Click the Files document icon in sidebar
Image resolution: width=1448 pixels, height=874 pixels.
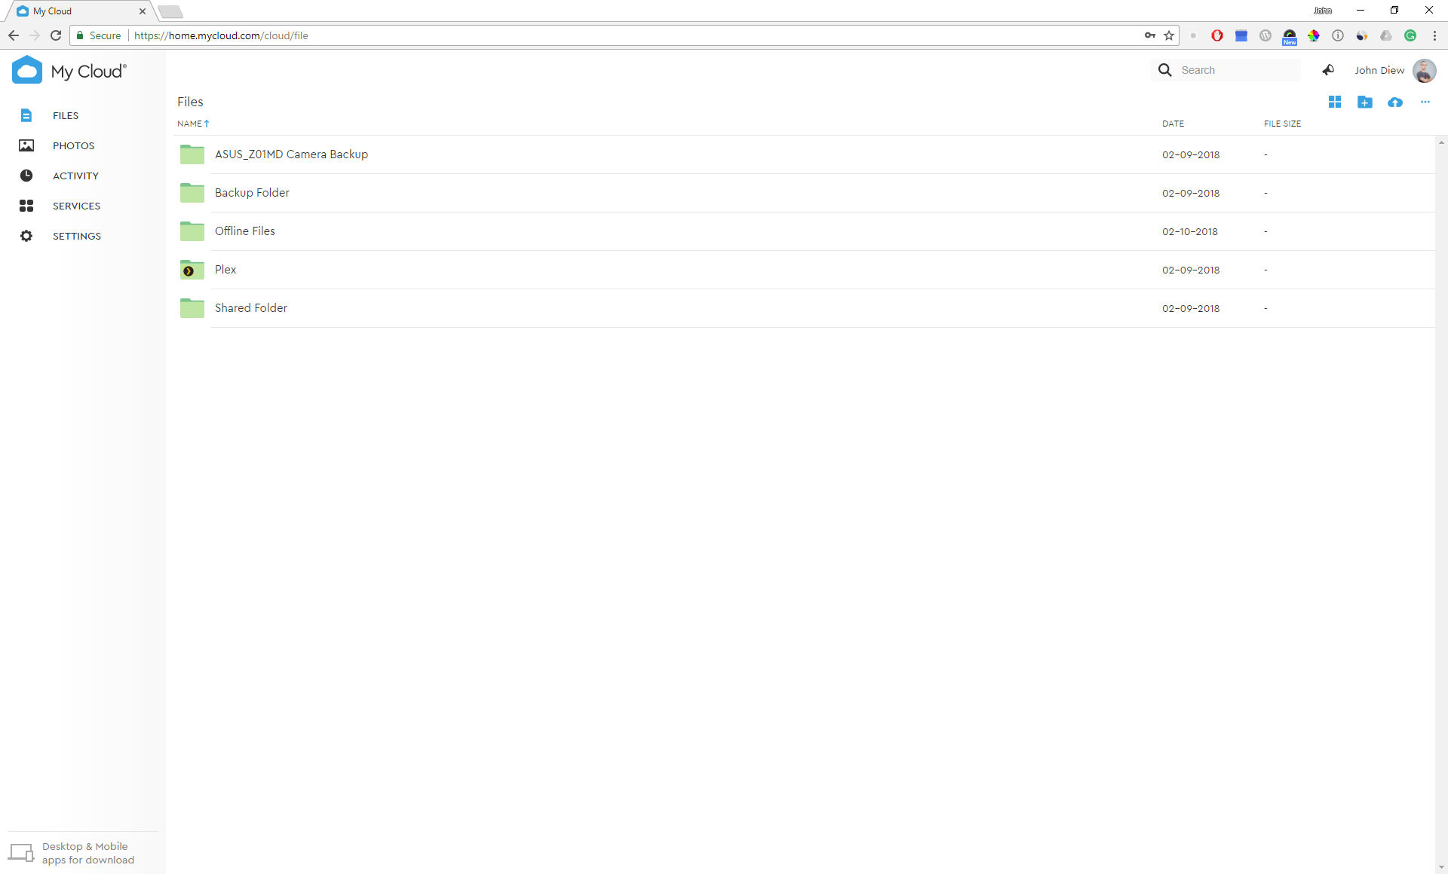[26, 115]
